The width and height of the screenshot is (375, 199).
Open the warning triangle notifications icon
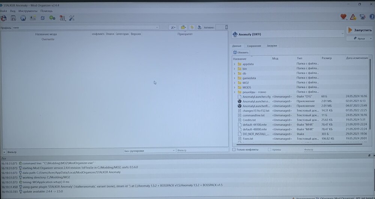[x=353, y=17]
